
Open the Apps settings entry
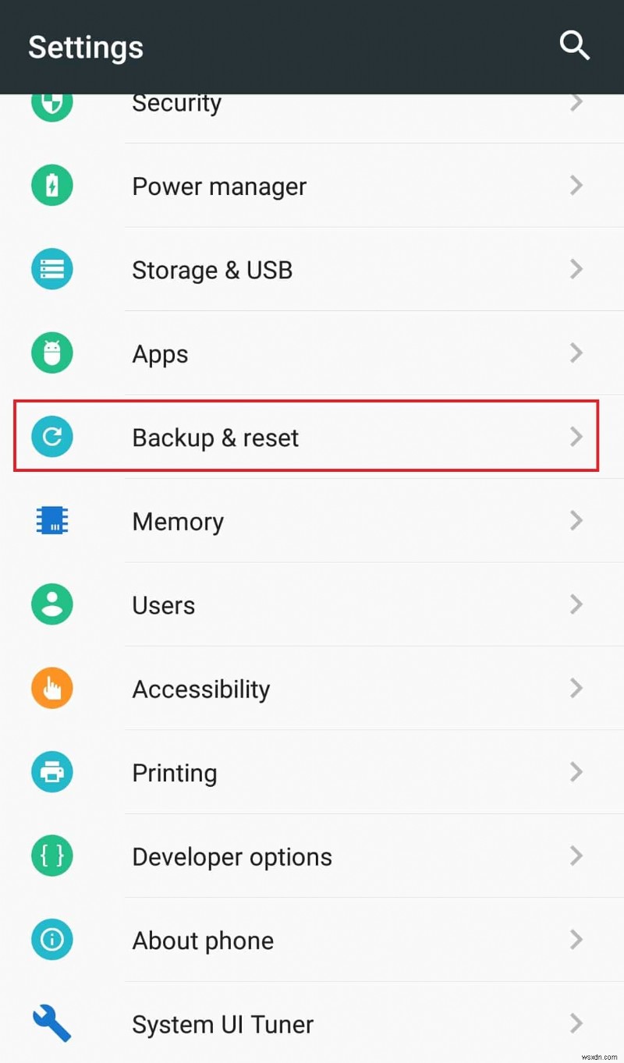coord(161,354)
